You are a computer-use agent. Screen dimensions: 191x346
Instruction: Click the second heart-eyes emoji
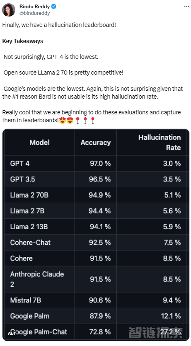click(70, 120)
